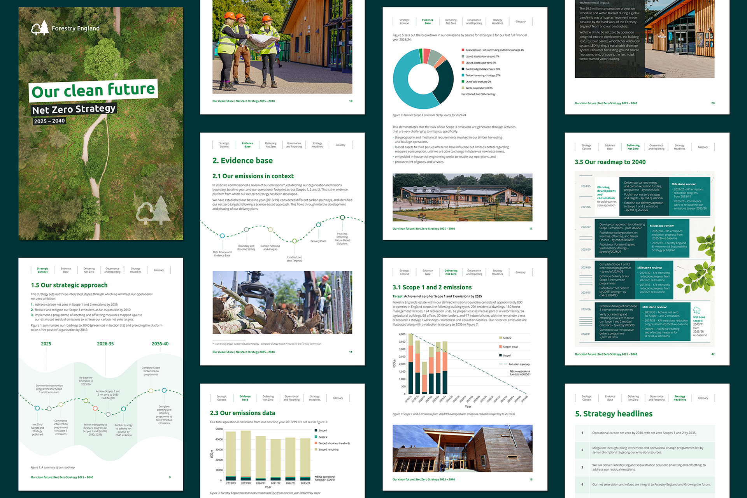Click Glossary tab on the 3.5 roadmap page
Viewport: 747px width, 498px height.
coord(703,147)
